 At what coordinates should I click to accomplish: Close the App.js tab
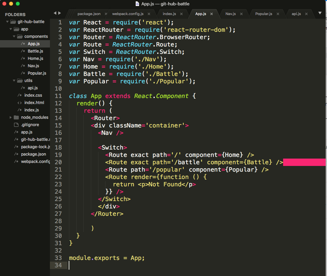pos(212,14)
